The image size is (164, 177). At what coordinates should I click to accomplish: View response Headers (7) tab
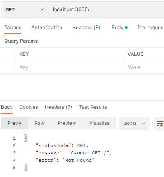(x=58, y=107)
